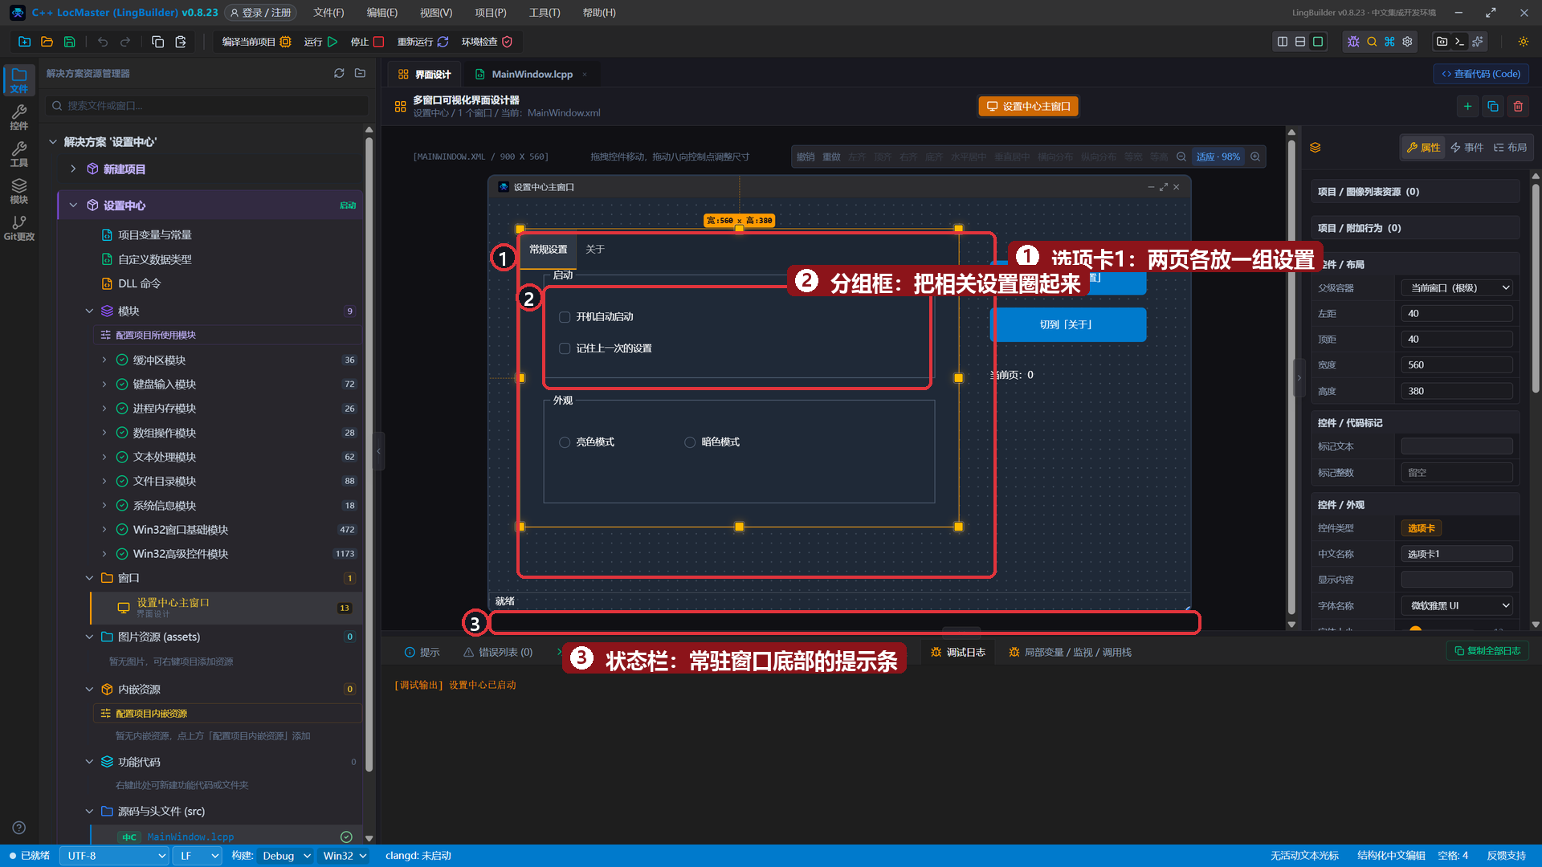Screen dimensions: 1542x867
Task: Click the red trash delete window icon
Action: pyautogui.click(x=1518, y=106)
